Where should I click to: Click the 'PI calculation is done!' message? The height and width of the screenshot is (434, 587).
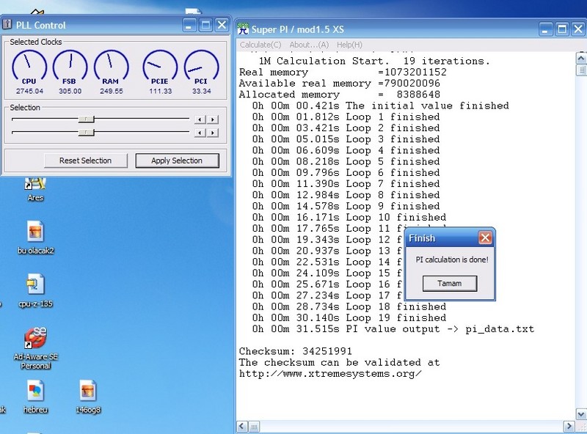[x=452, y=260]
